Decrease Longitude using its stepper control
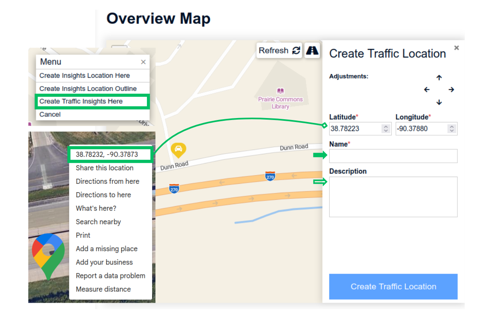Image resolution: width=479 pixels, height=319 pixels. click(451, 130)
